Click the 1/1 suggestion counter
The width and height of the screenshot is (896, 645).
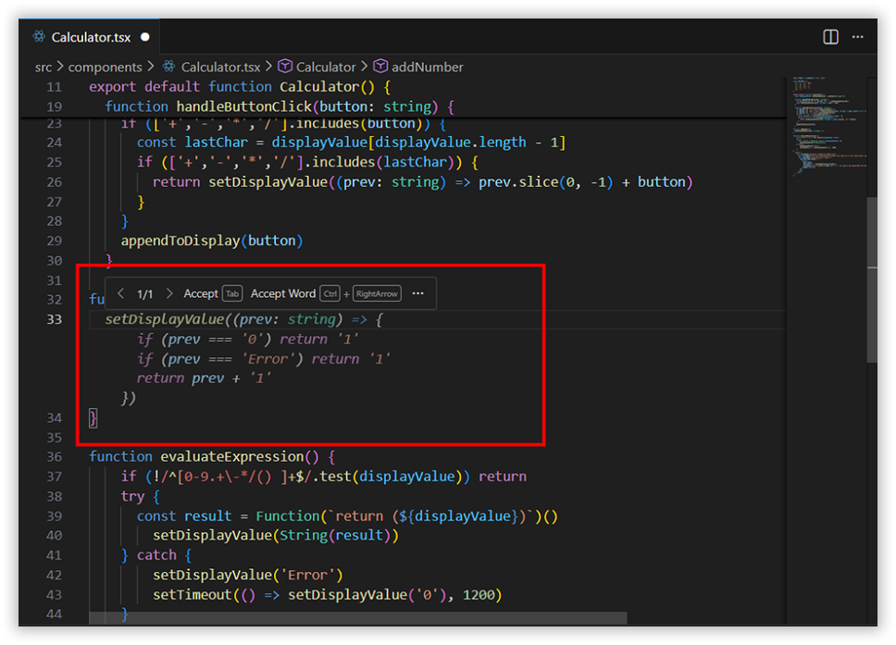144,294
